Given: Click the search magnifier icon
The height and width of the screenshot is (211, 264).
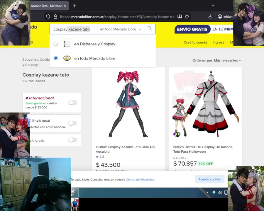Looking at the screenshot, I should click(150, 28).
